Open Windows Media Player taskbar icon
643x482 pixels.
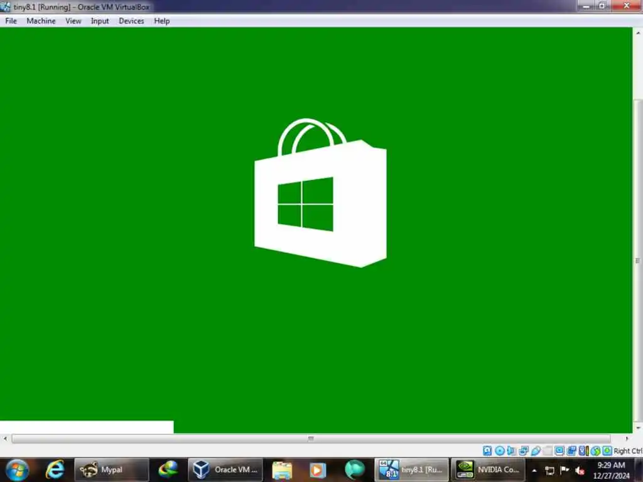(x=317, y=469)
